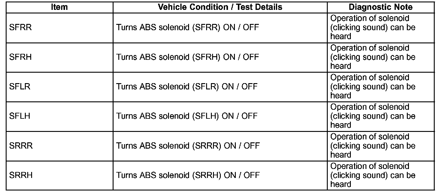The height and width of the screenshot is (192, 441).
Task: Click the 'Turns ABS solenoid (SRRR)' test details
Action: pos(188,146)
